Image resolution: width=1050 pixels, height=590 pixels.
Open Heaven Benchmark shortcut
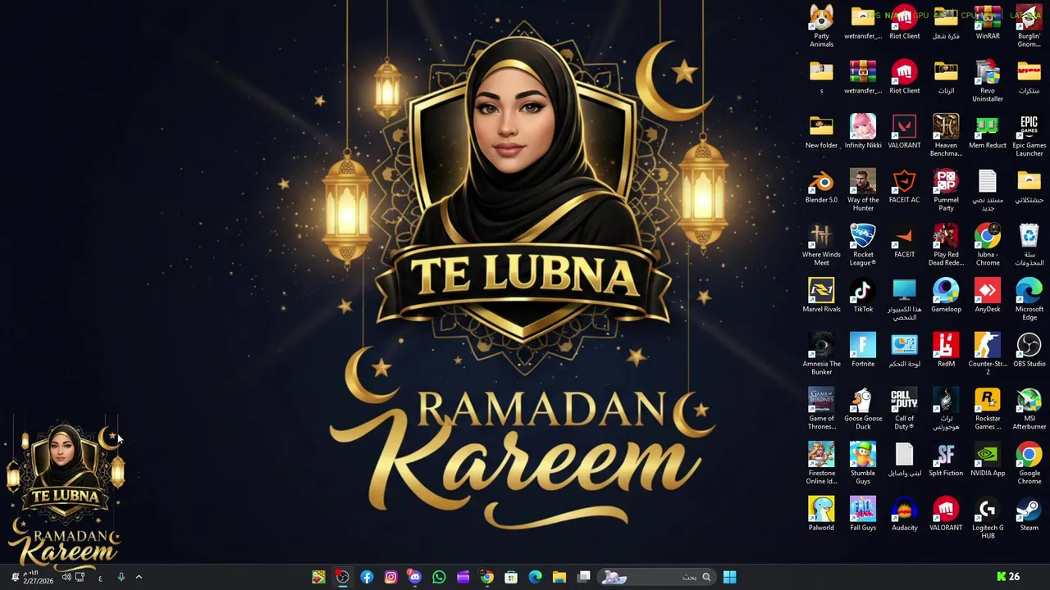[946, 136]
